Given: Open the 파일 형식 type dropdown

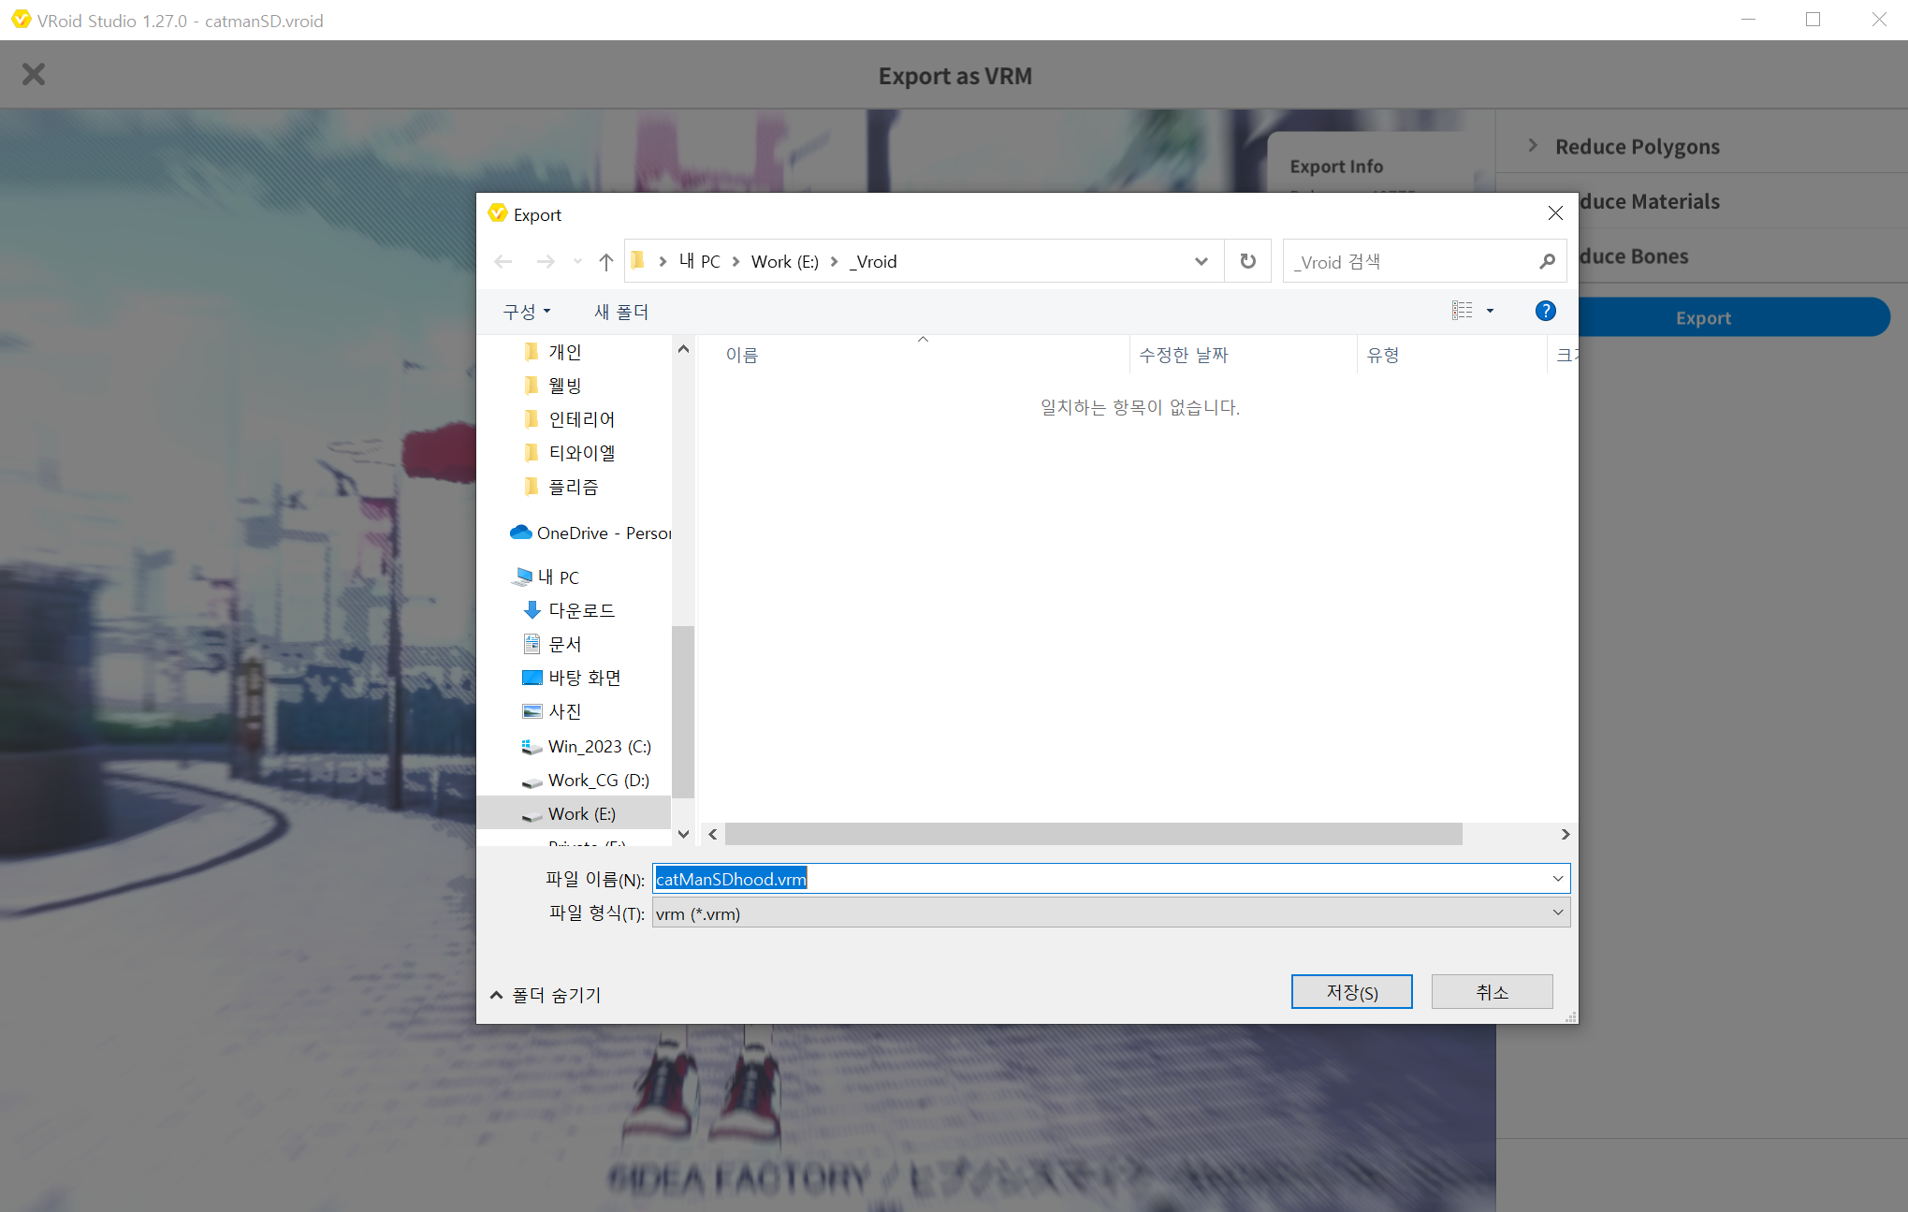Looking at the screenshot, I should click(x=1557, y=913).
